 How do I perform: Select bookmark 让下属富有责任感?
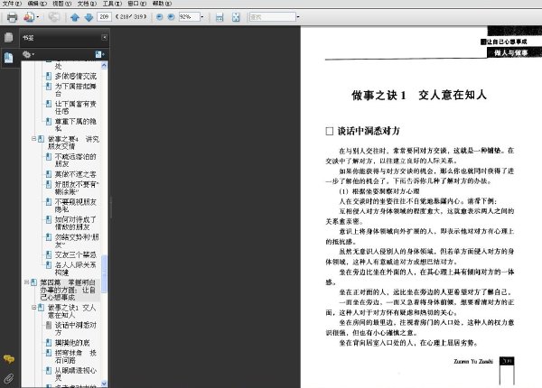[x=76, y=107]
